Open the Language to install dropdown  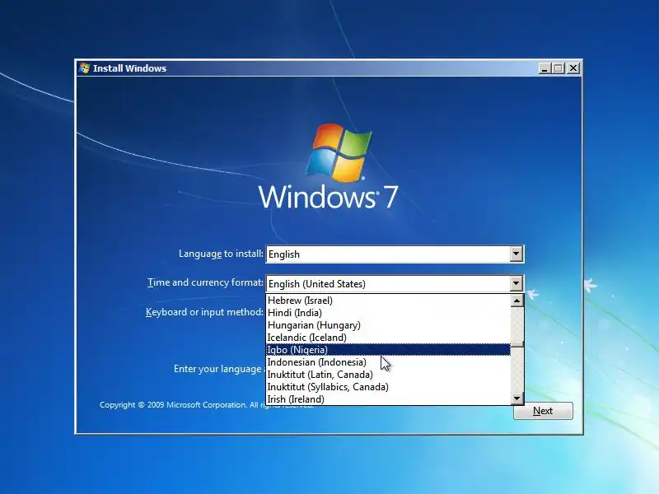click(516, 254)
